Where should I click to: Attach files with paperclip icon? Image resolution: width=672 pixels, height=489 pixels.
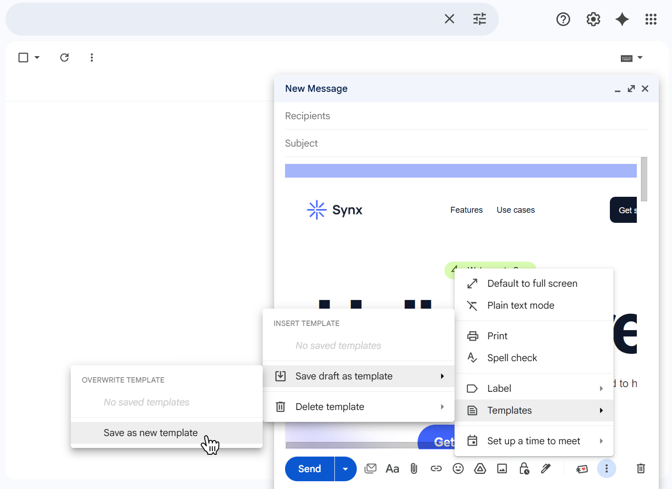414,469
